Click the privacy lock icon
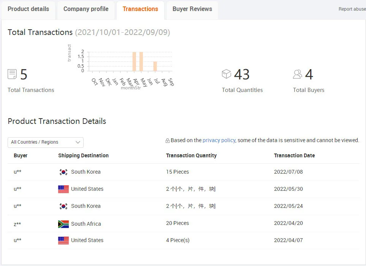 (x=168, y=141)
